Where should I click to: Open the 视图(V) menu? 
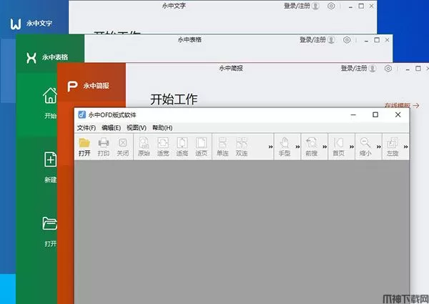pyautogui.click(x=137, y=128)
